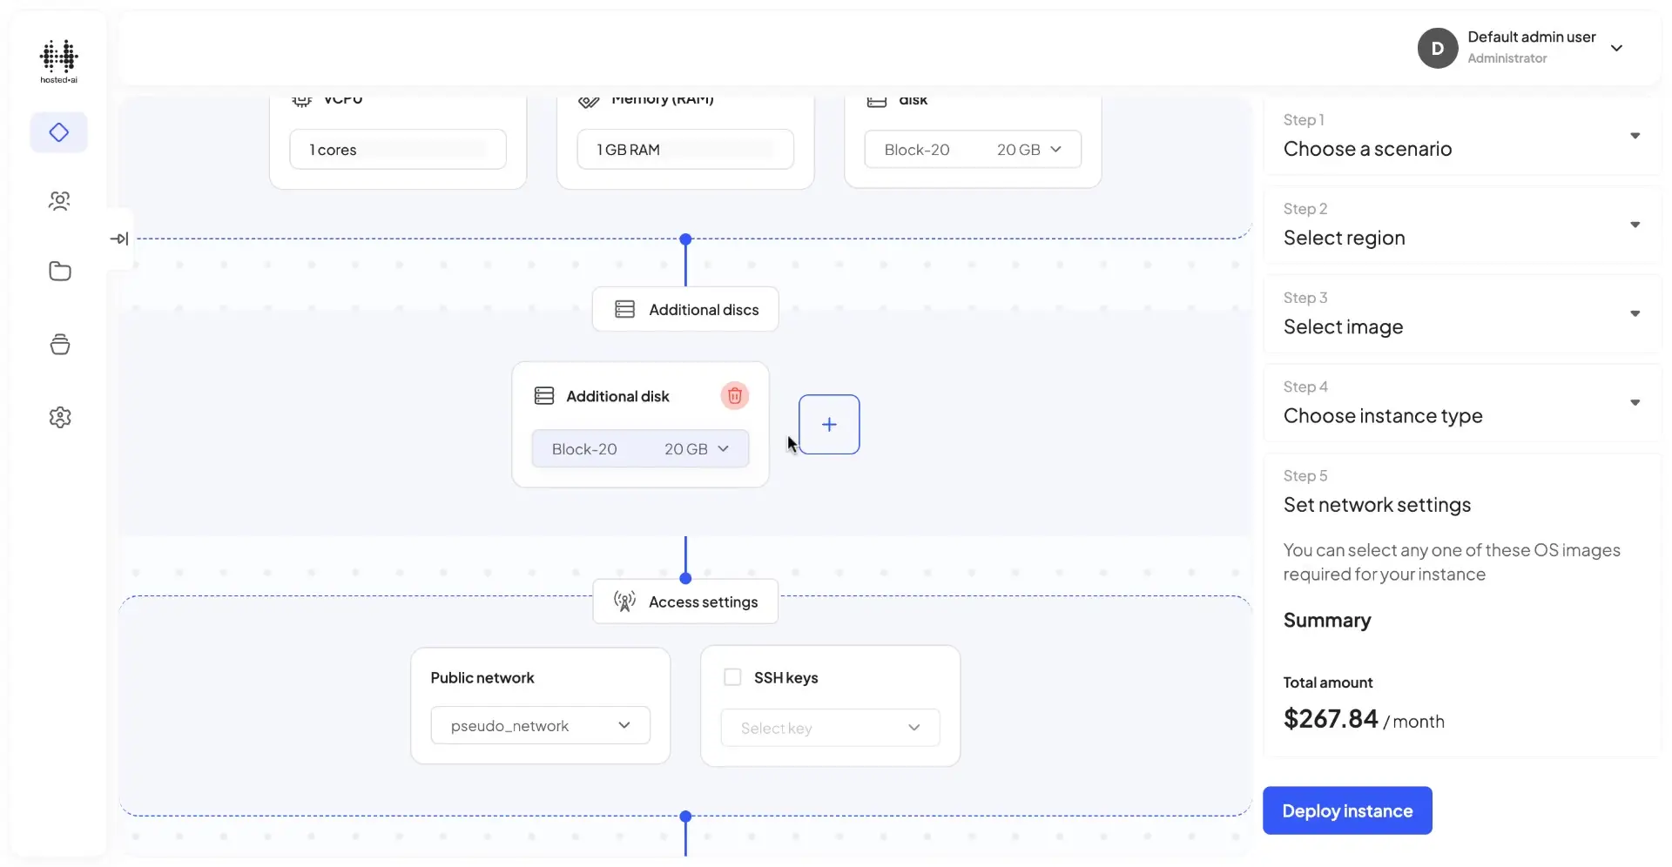The image size is (1672, 867).
Task: Expand Step 4 Choose instance type
Action: click(x=1635, y=402)
